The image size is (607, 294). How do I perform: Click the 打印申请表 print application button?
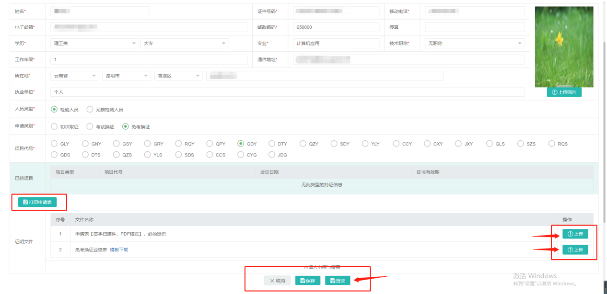point(37,203)
